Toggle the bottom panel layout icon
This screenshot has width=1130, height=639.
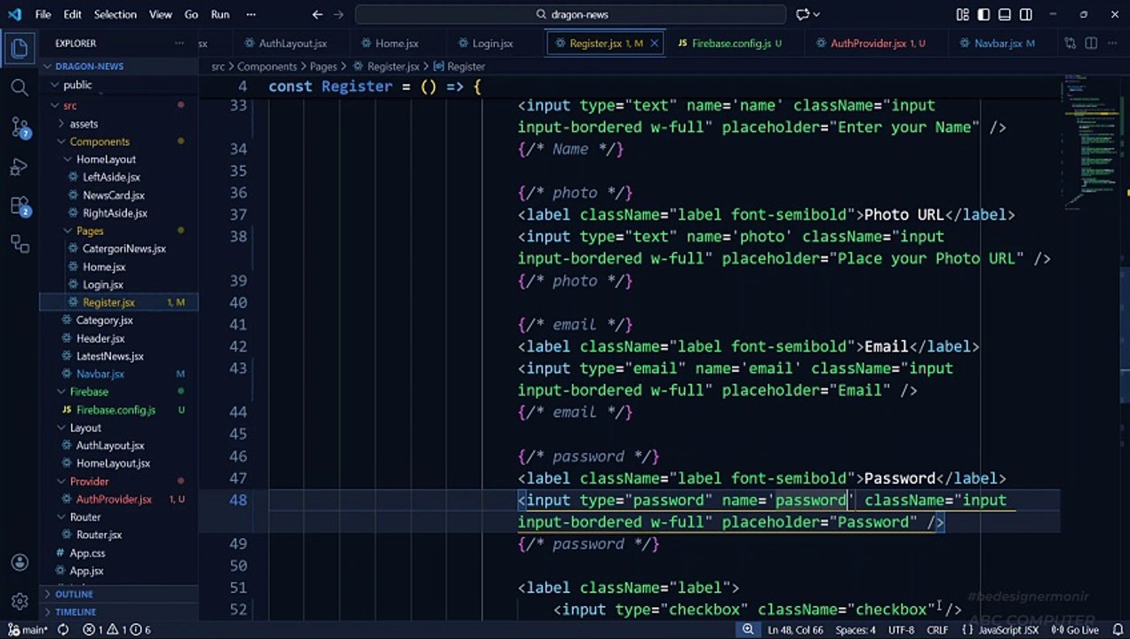click(1005, 14)
